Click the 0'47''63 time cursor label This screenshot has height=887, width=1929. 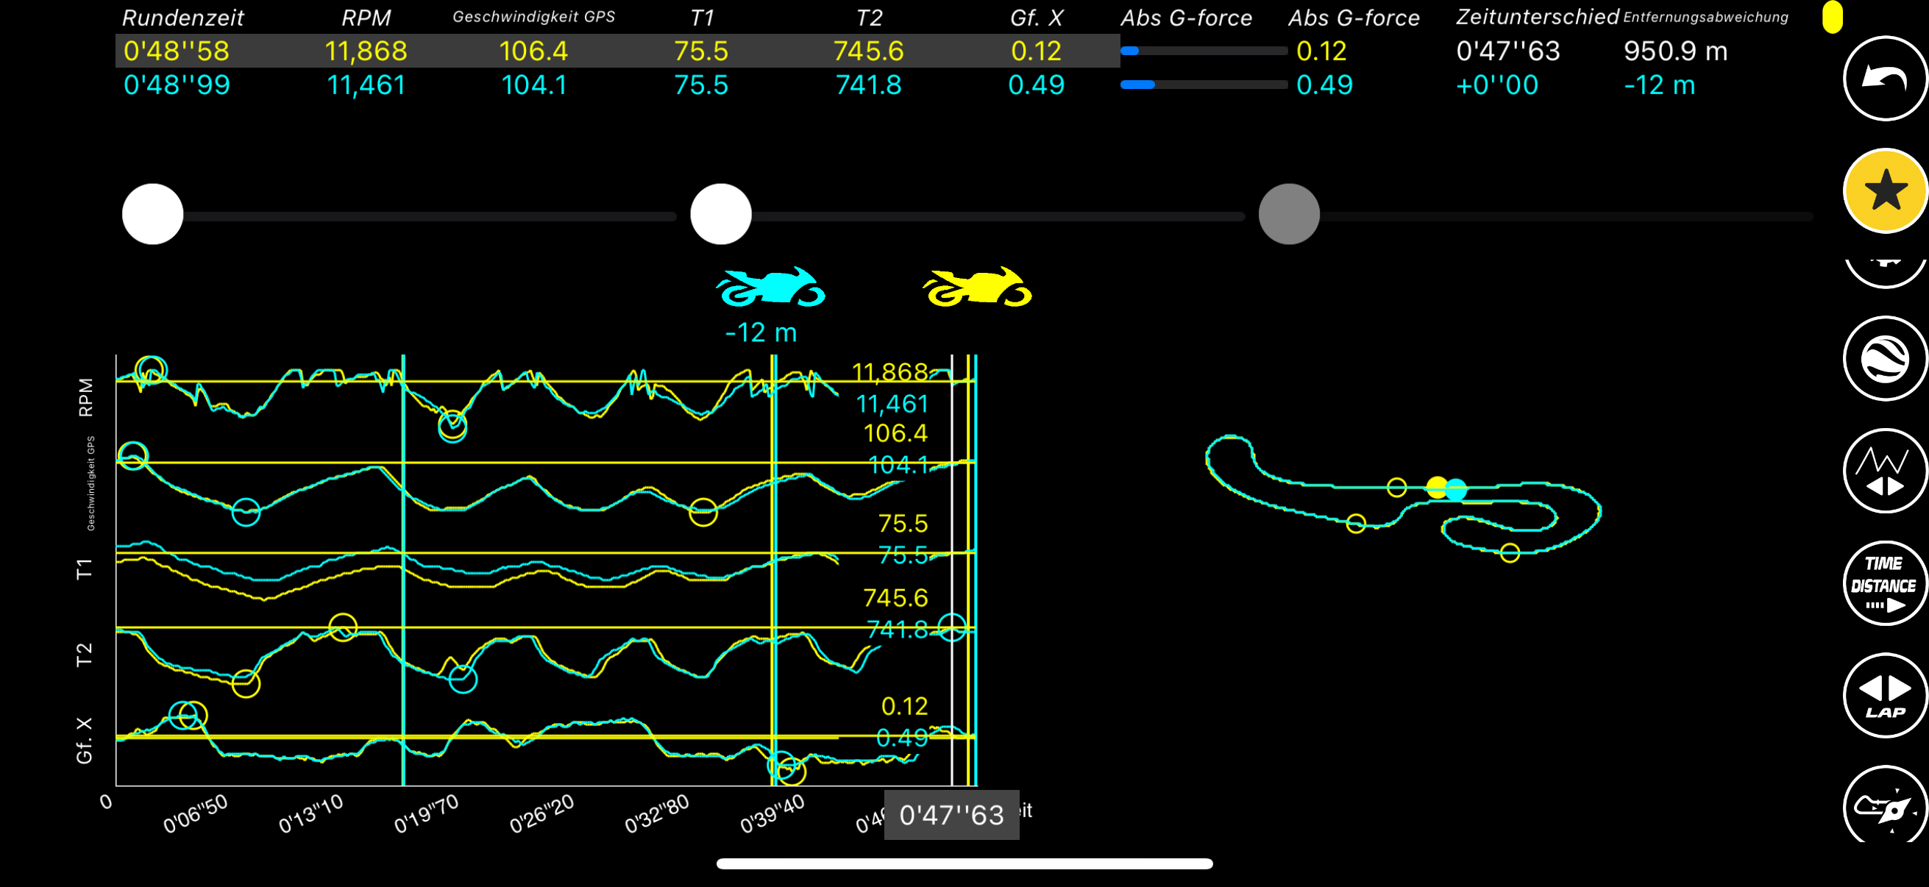pos(951,814)
